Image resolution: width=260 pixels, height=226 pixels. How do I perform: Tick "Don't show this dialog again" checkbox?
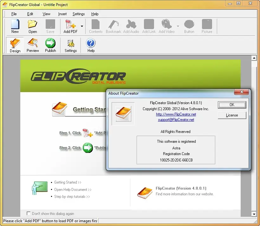[x=29, y=213]
